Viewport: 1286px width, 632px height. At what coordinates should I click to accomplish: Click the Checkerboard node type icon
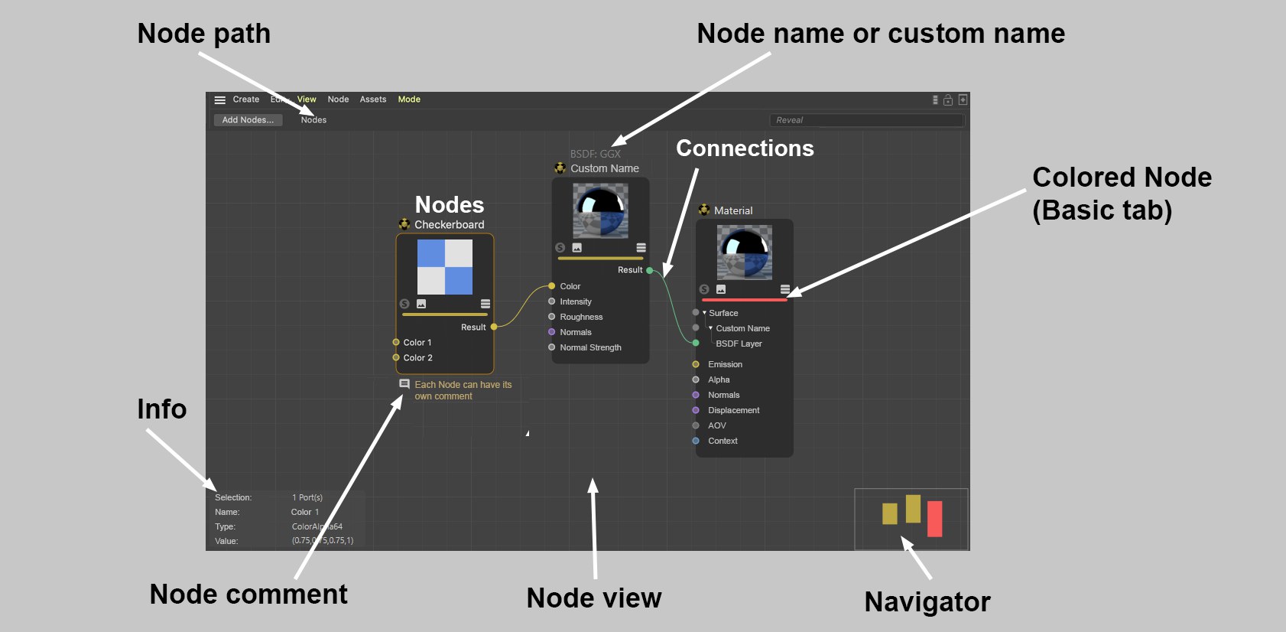pos(404,224)
